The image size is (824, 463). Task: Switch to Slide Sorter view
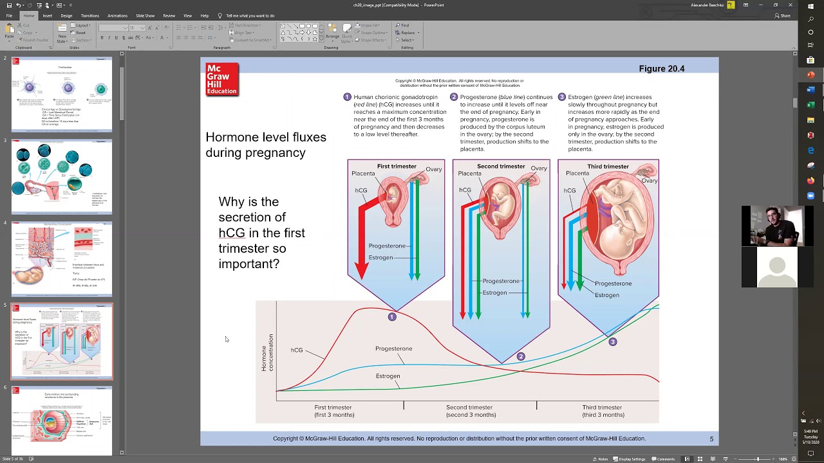[700, 459]
